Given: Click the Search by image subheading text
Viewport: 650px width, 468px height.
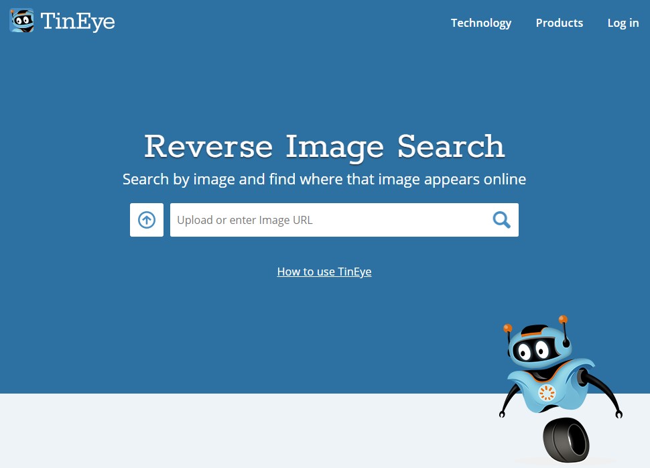Looking at the screenshot, I should coord(324,179).
